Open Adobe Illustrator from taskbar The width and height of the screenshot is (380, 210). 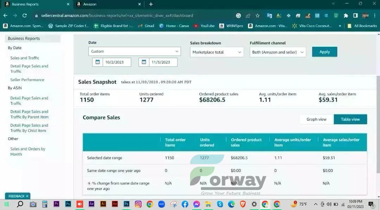(x=103, y=204)
